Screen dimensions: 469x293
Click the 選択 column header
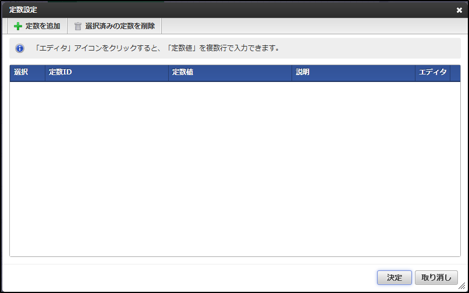(x=27, y=73)
